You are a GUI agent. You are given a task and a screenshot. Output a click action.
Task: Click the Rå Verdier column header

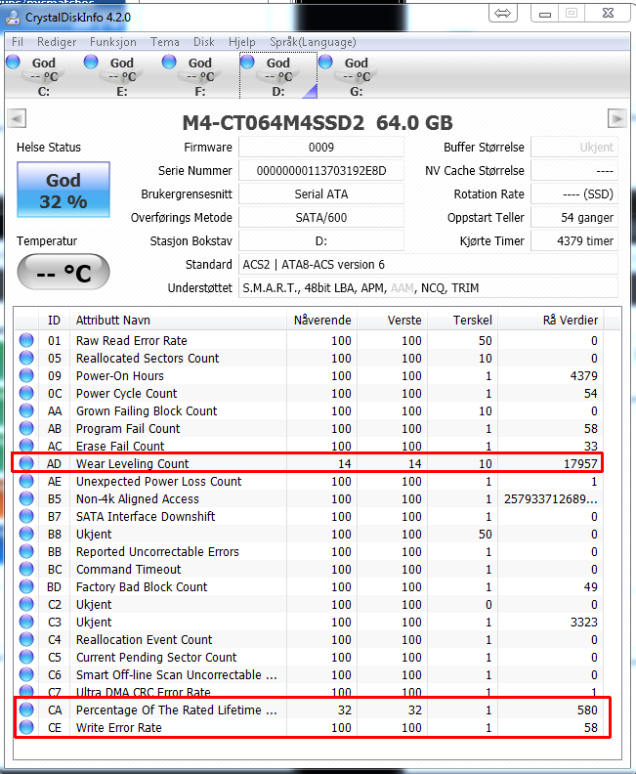tap(551, 320)
